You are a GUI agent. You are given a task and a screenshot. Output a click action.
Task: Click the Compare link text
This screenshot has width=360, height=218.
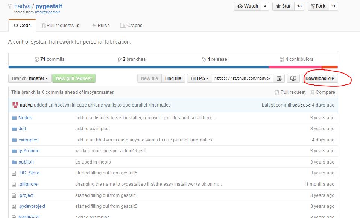pos(325,92)
